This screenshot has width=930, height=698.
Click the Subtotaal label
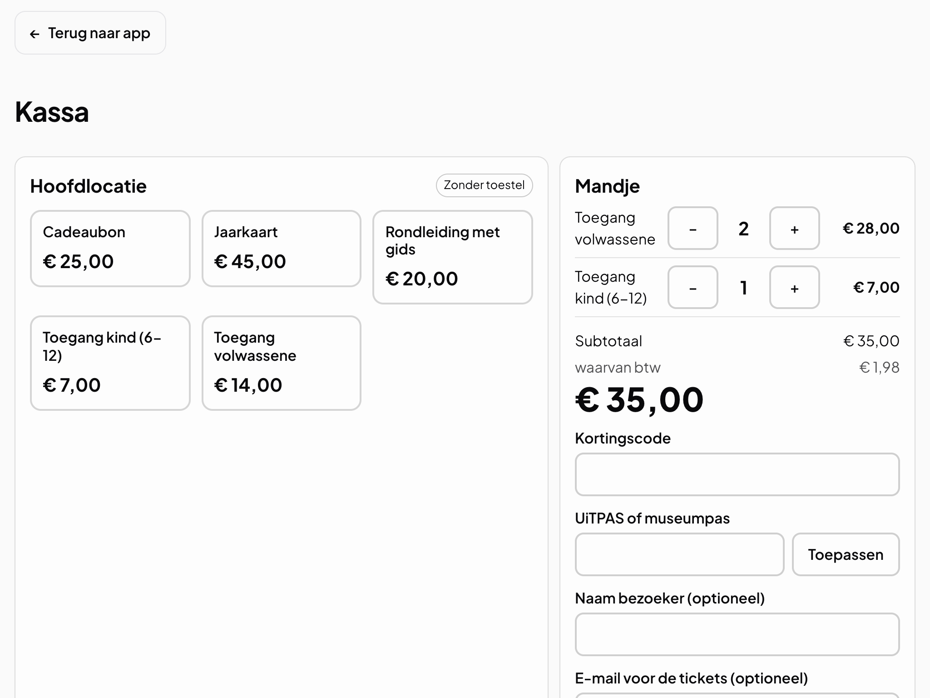(x=608, y=341)
